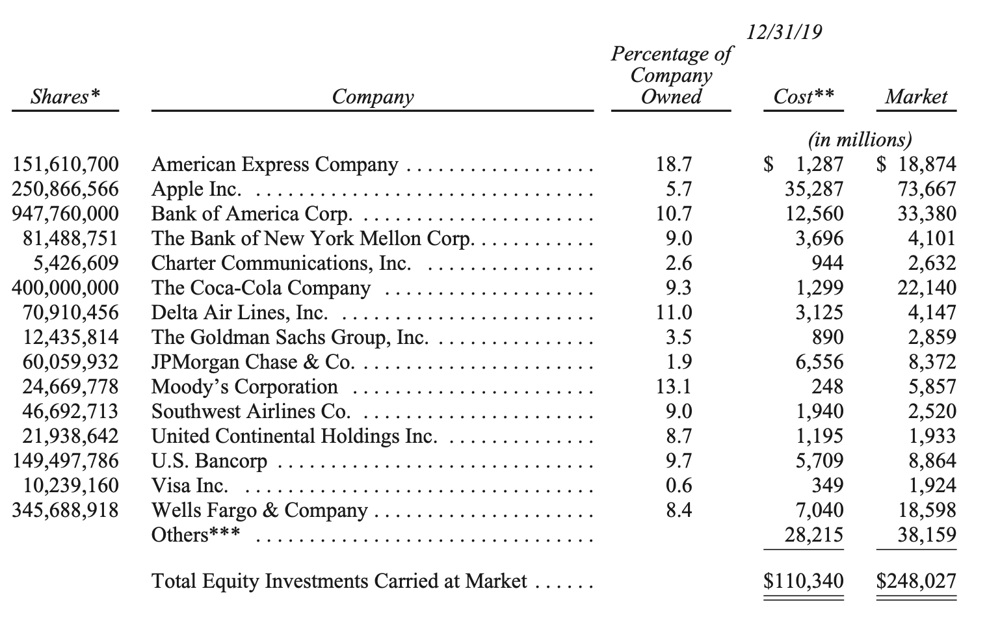This screenshot has height=619, width=987.
Task: Click the Percentage of Company Owned header
Action: 671,75
